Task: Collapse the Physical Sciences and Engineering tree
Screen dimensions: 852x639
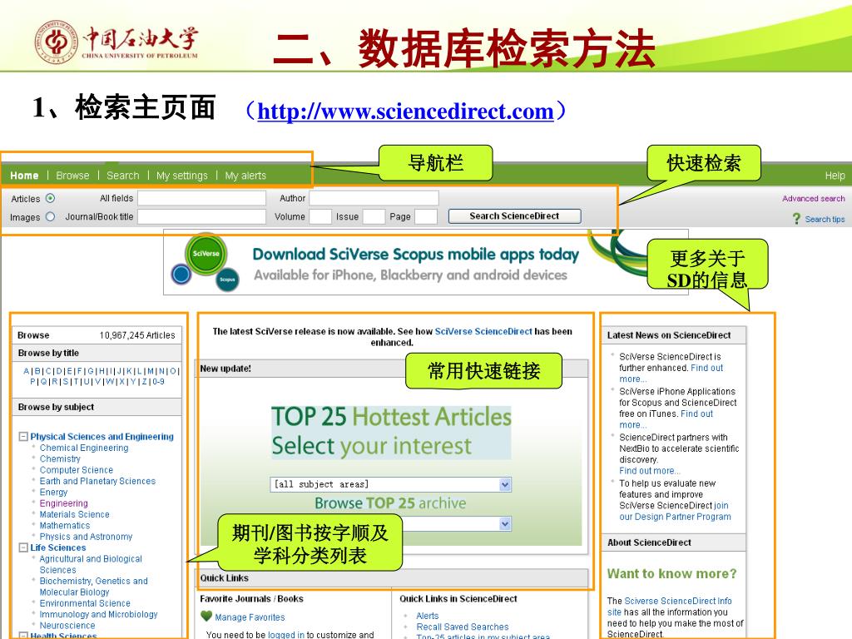Action: (23, 436)
